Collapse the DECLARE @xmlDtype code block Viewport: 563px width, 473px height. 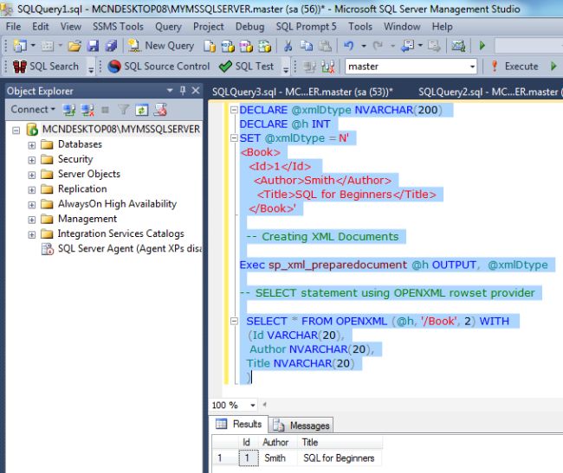[x=234, y=110]
